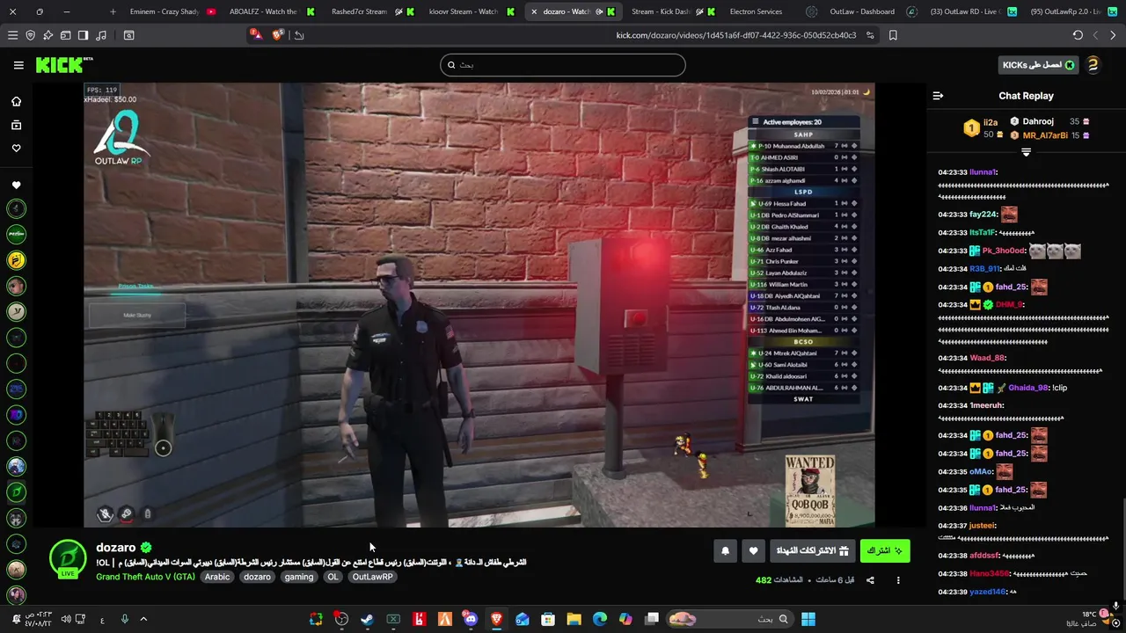The width and height of the screenshot is (1126, 633).
Task: Open a new tab with the plus button
Action: 113,11
